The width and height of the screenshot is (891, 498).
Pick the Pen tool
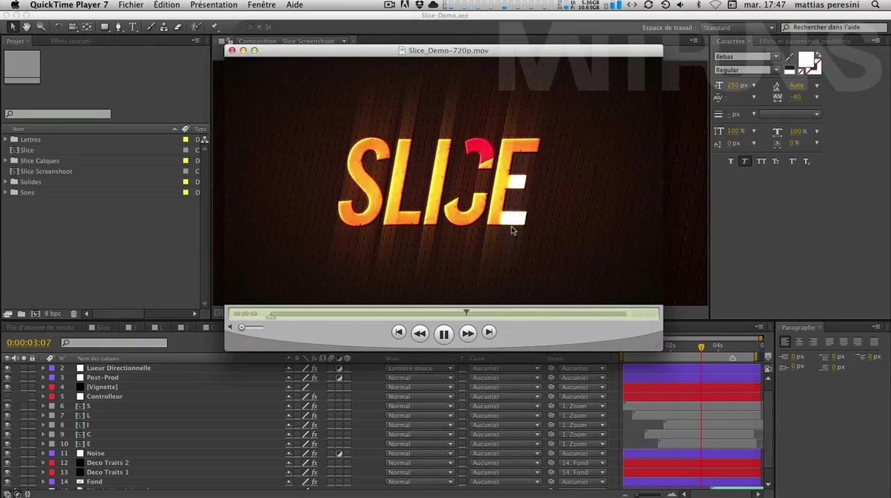[x=119, y=27]
